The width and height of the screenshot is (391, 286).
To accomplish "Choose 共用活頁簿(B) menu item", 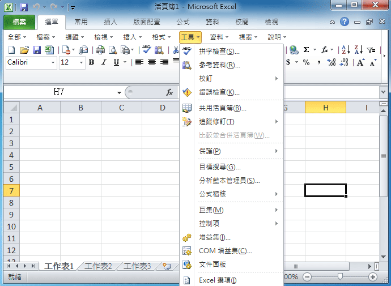I will [231, 108].
